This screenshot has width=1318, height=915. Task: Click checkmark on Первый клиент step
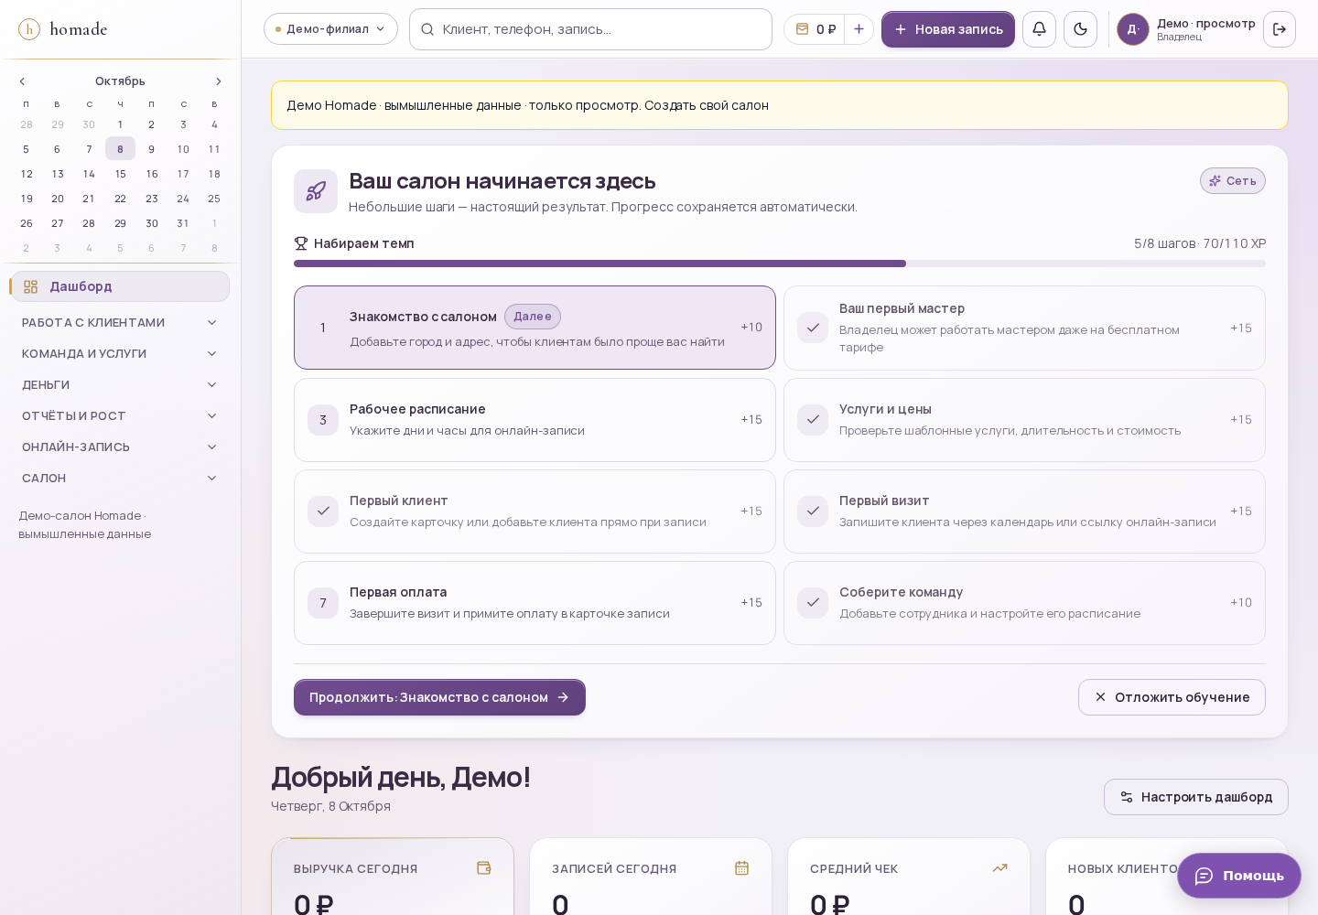pyautogui.click(x=323, y=511)
